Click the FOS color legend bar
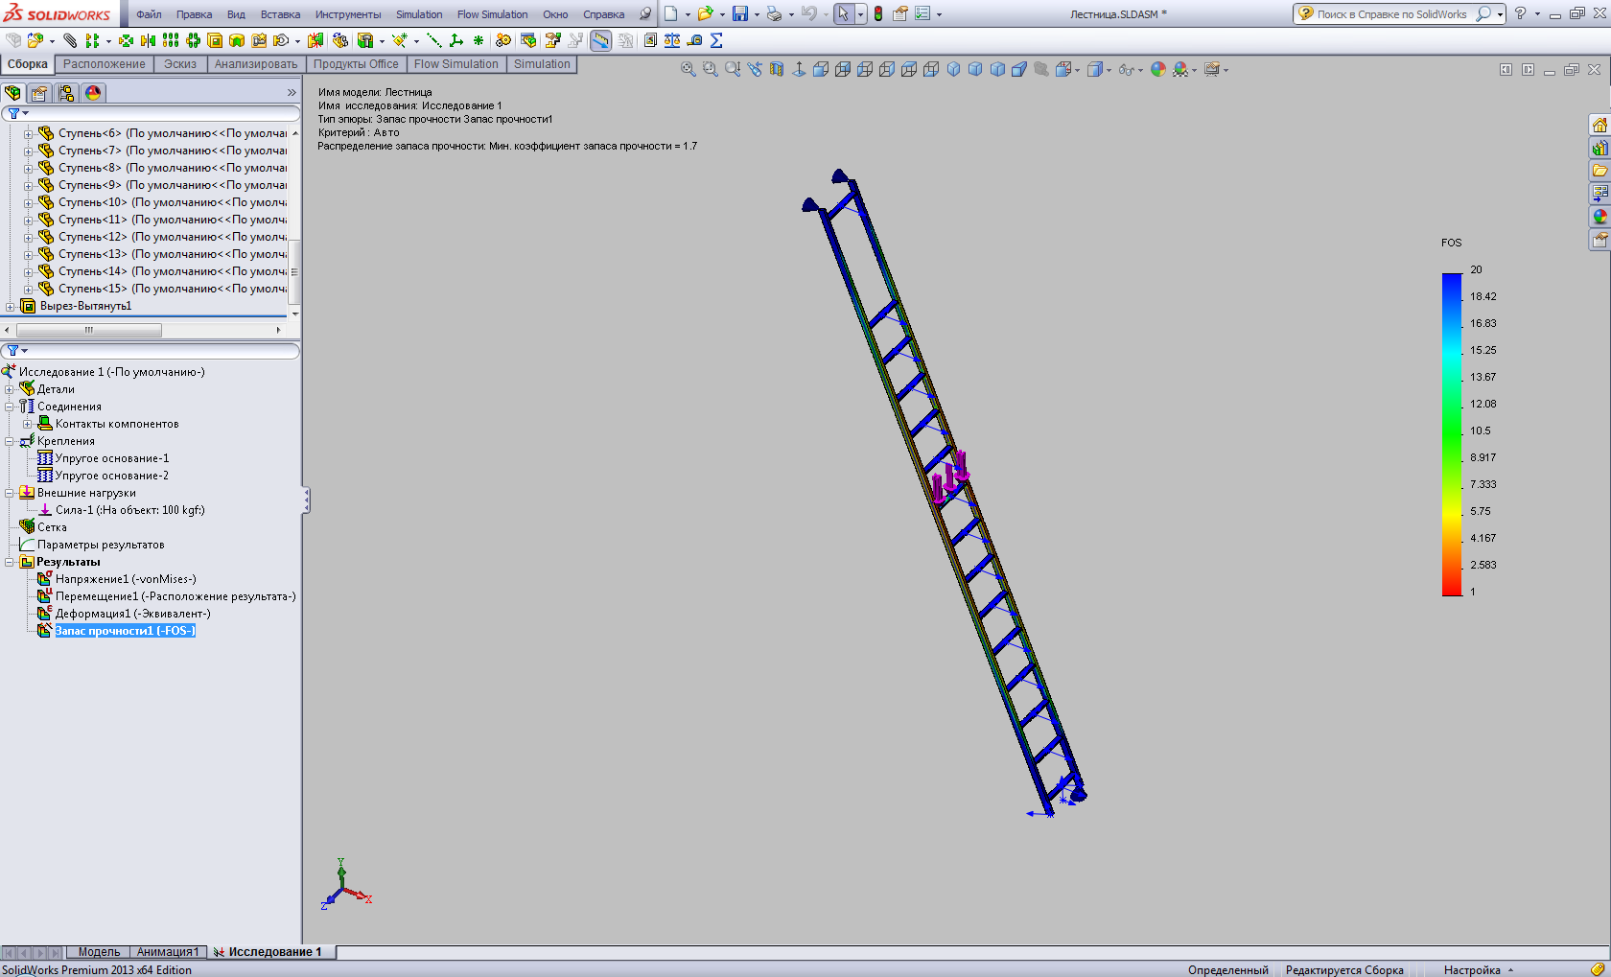This screenshot has height=977, width=1611. click(x=1452, y=434)
